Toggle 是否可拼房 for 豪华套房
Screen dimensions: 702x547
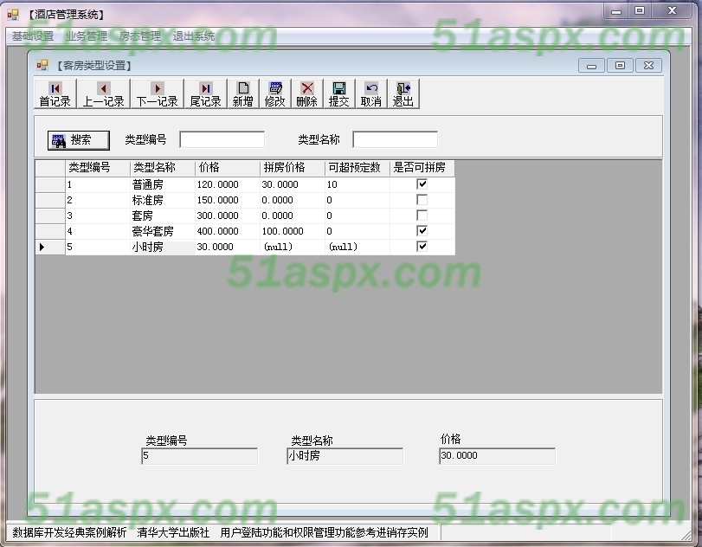tap(422, 231)
